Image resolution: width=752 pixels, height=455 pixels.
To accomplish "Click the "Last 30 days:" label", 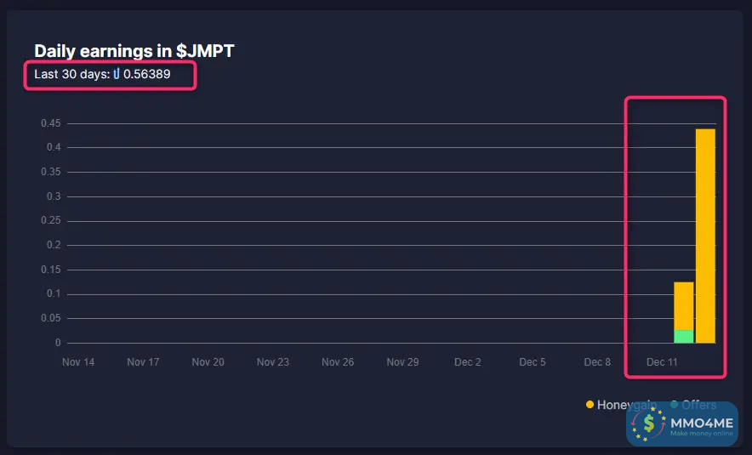I will [x=71, y=74].
